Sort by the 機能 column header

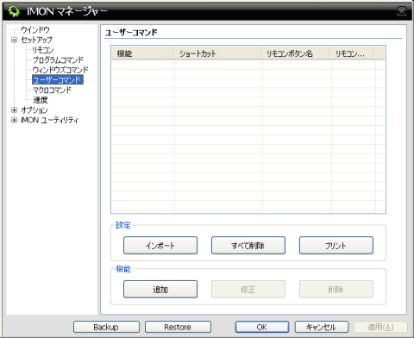pyautogui.click(x=142, y=53)
